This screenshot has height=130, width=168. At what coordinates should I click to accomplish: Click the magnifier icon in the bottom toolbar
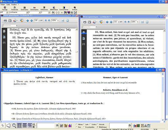point(14,126)
